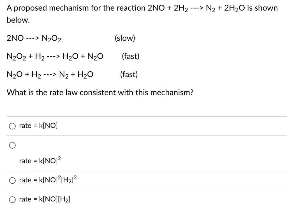Select the rate = k[NO] answer option
Image resolution: width=287 pixels, height=210 pixels.
pos(12,126)
